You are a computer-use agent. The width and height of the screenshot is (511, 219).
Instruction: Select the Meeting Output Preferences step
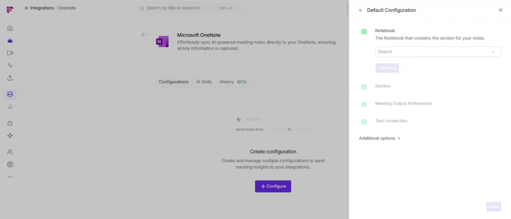pyautogui.click(x=403, y=103)
